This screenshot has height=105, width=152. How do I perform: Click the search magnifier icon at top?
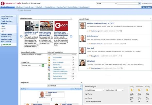coord(140,3)
